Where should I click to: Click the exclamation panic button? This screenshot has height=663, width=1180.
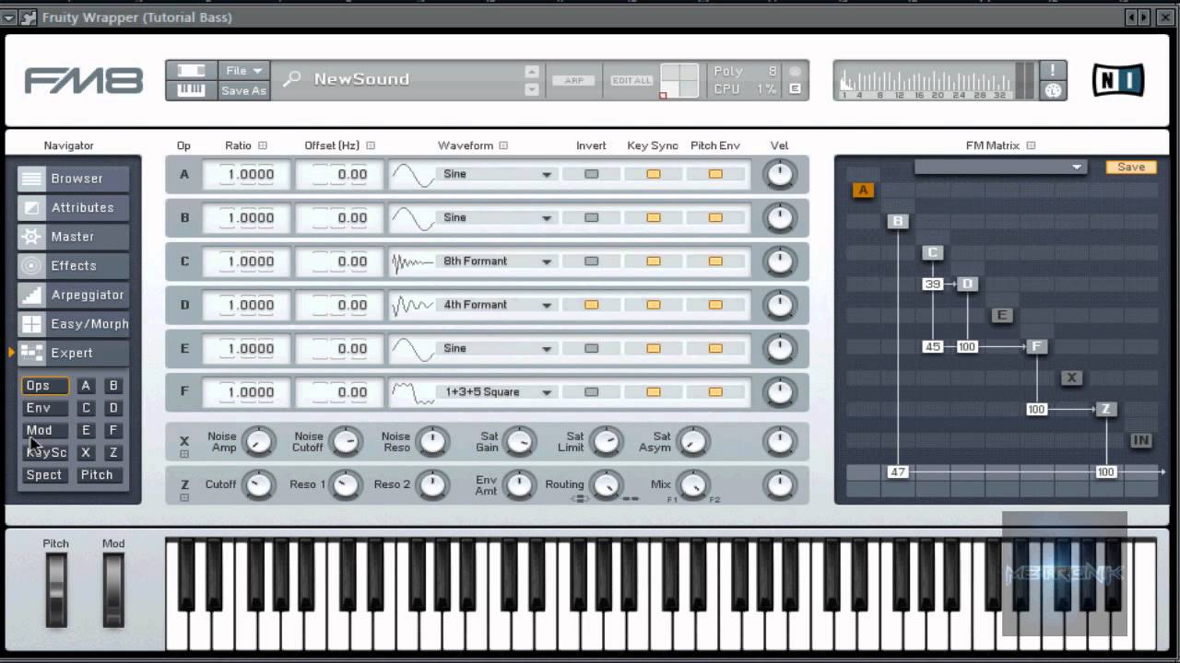(1053, 71)
